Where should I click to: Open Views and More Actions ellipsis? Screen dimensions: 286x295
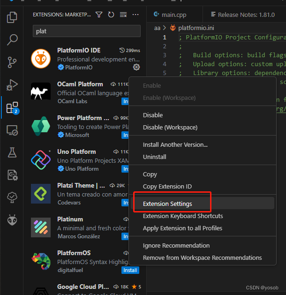[135, 15]
